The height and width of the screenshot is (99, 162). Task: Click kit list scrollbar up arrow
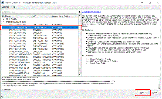(80, 16)
